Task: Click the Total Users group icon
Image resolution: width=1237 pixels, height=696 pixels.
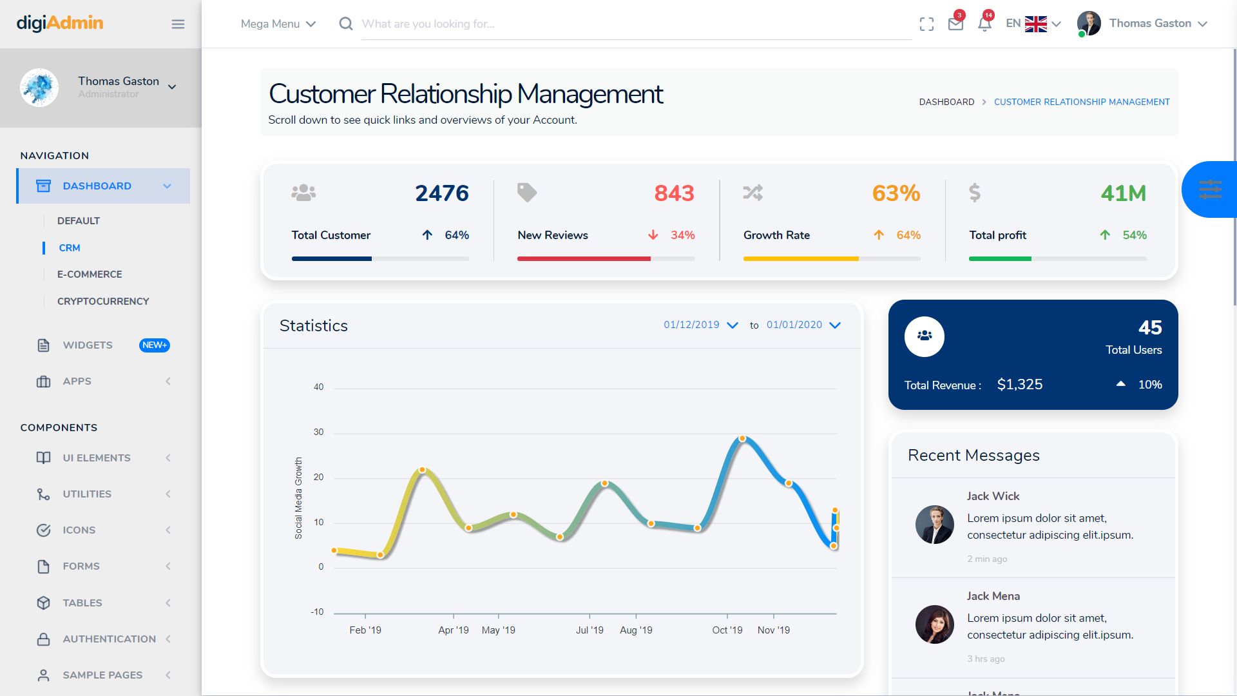Action: click(925, 336)
